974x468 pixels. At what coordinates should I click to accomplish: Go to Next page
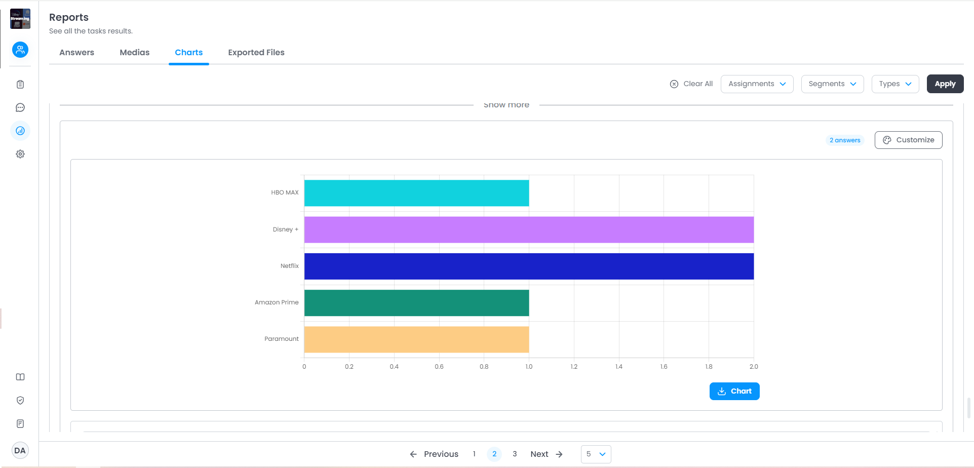point(547,454)
